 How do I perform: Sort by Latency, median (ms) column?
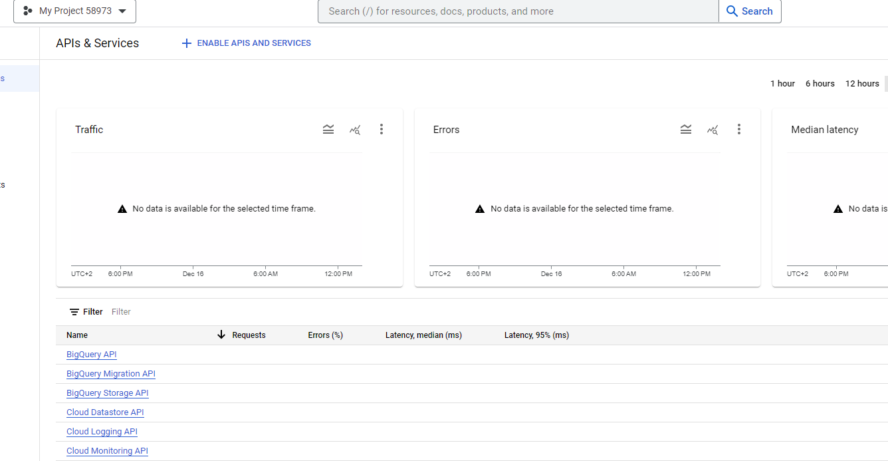pos(423,335)
